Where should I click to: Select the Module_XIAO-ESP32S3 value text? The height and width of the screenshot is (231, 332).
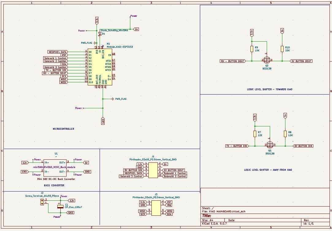pyautogui.click(x=120, y=47)
